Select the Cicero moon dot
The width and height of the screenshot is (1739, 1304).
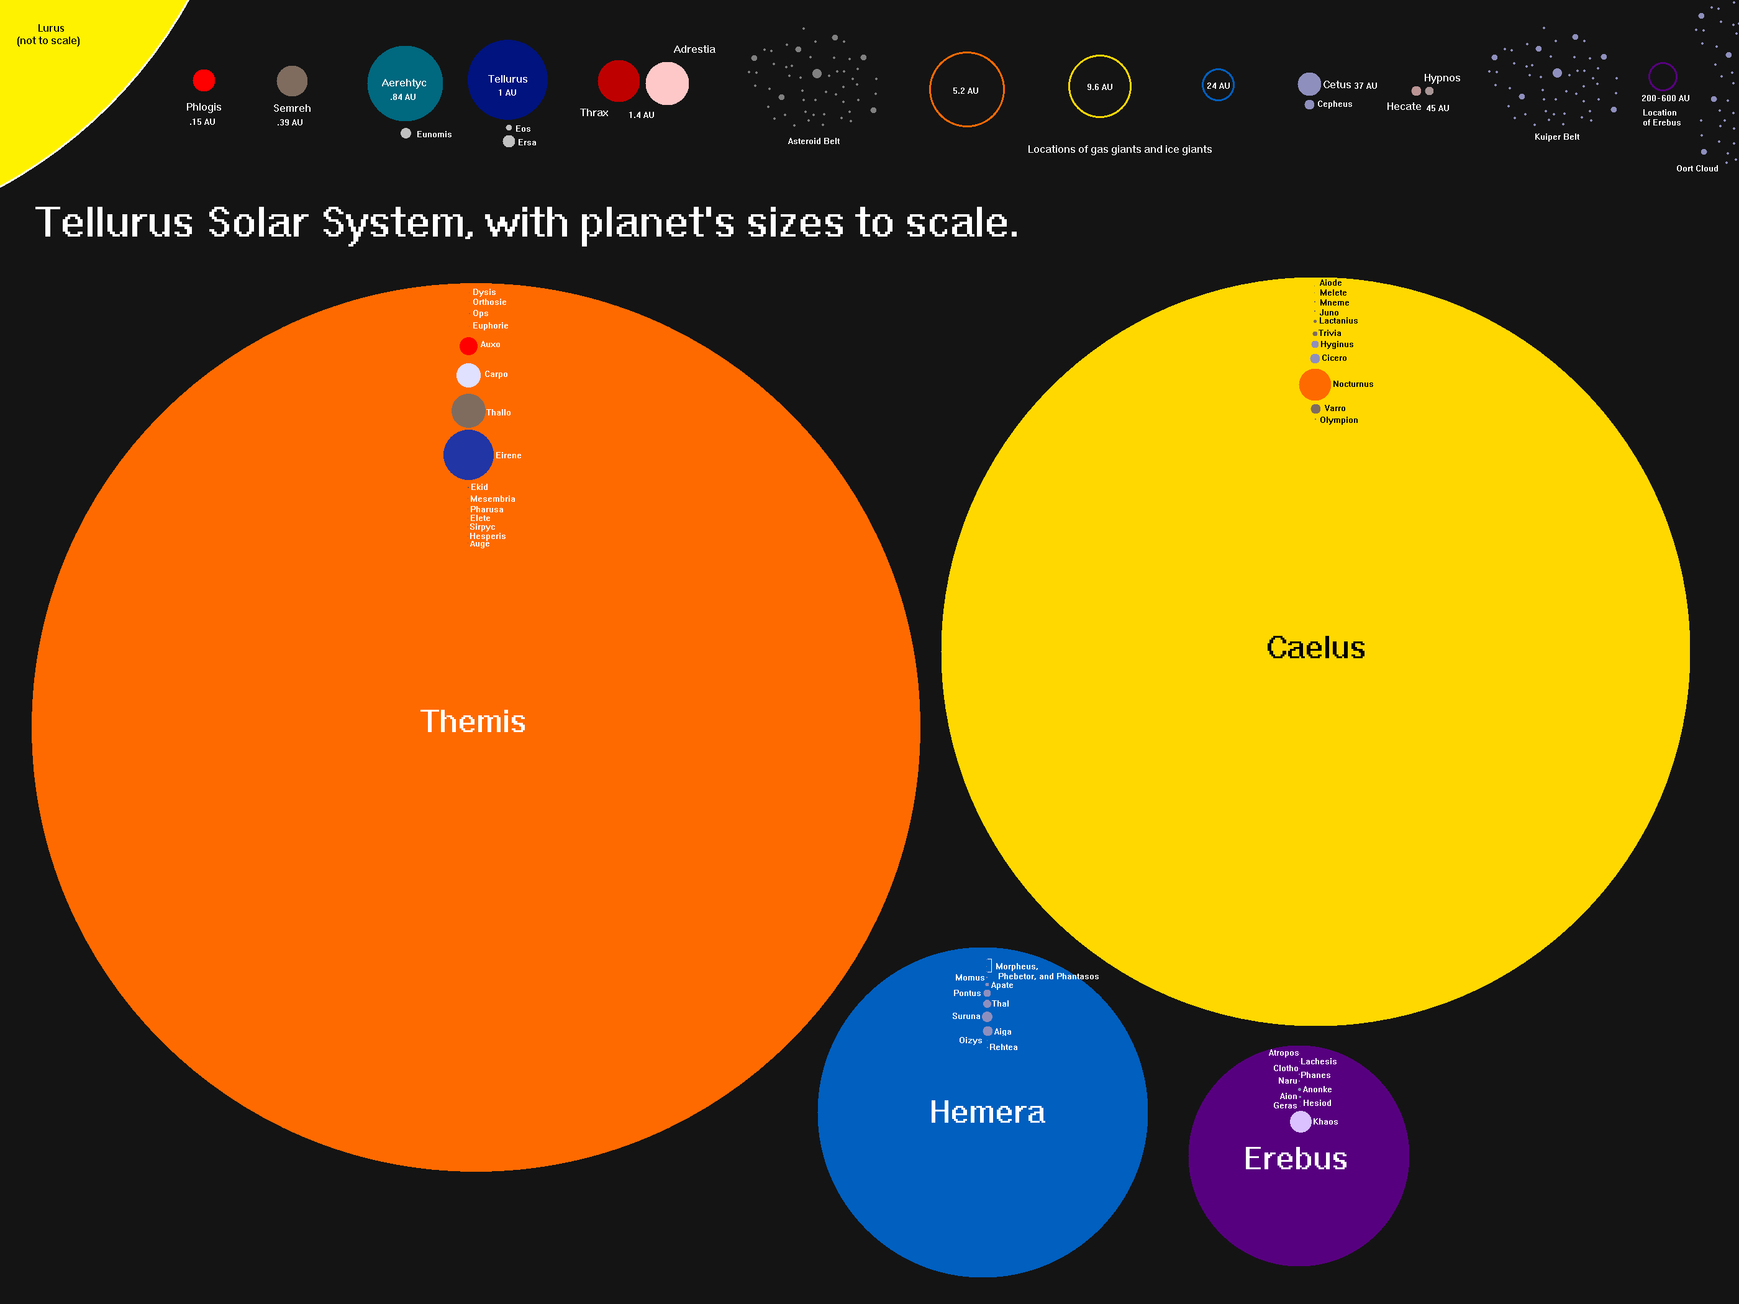[1314, 358]
